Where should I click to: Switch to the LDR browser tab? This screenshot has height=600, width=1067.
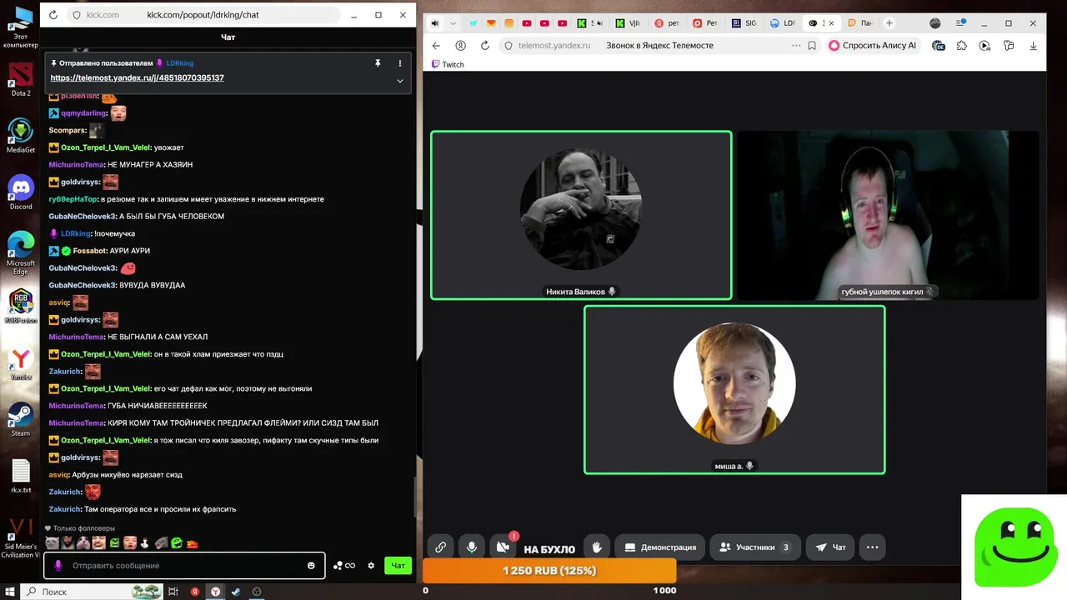click(x=783, y=23)
